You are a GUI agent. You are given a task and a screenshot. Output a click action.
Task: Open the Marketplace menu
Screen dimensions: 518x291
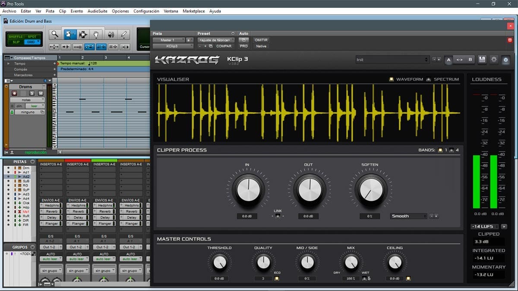tap(194, 11)
